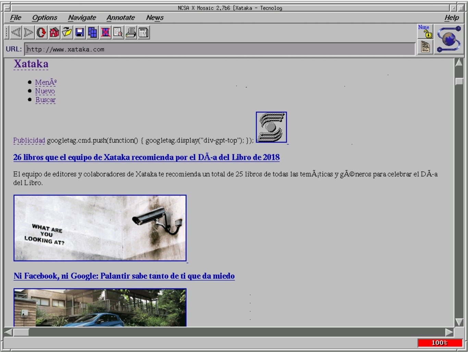Open the Palantir article headline link
The height and width of the screenshot is (352, 468).
(124, 276)
